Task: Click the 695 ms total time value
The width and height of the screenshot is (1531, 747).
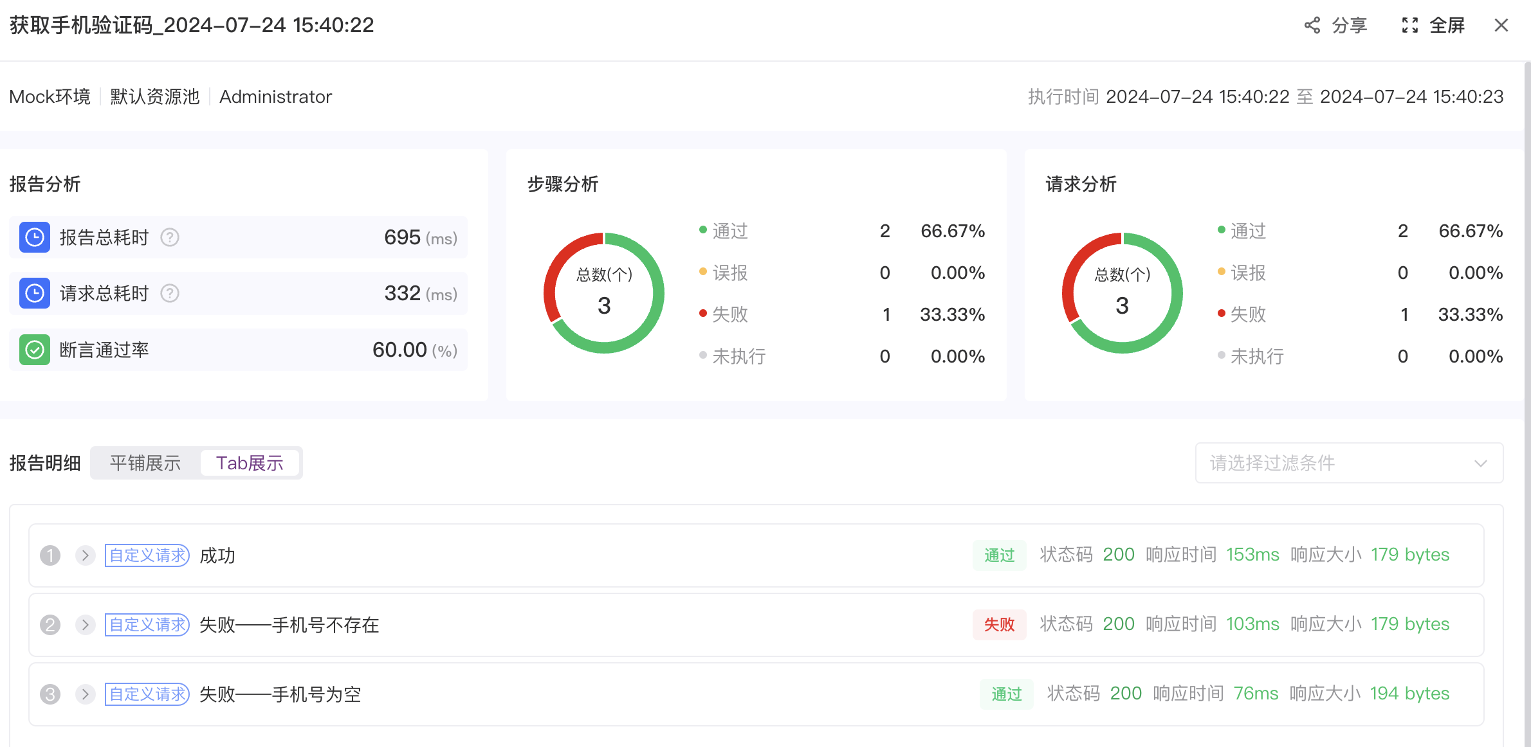Action: pos(421,237)
